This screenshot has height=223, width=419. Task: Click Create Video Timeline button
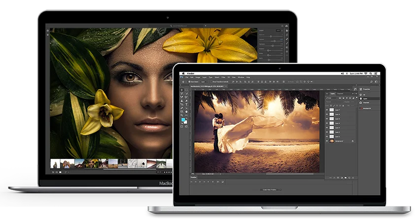pyautogui.click(x=269, y=190)
